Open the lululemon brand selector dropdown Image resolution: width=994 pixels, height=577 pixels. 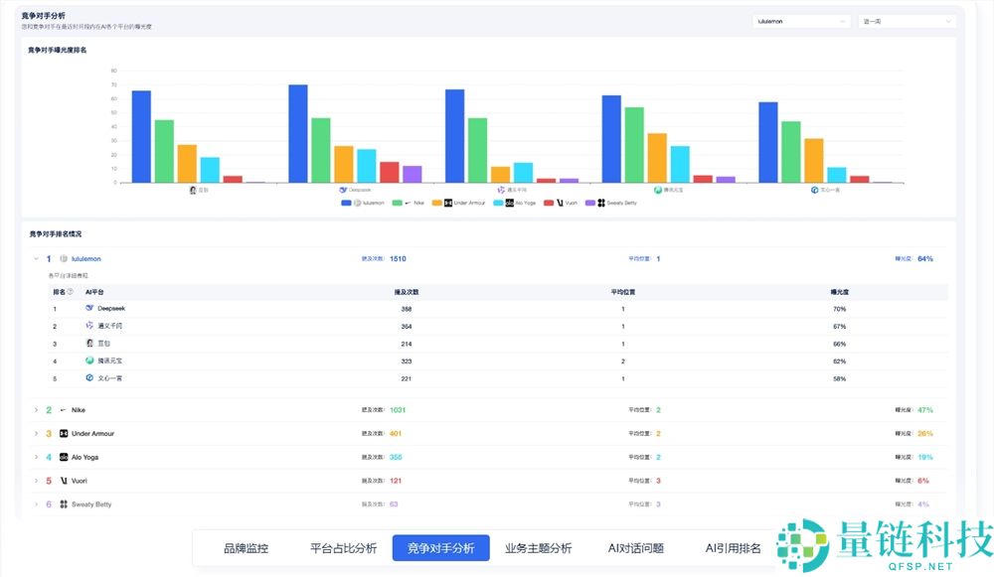coord(800,20)
